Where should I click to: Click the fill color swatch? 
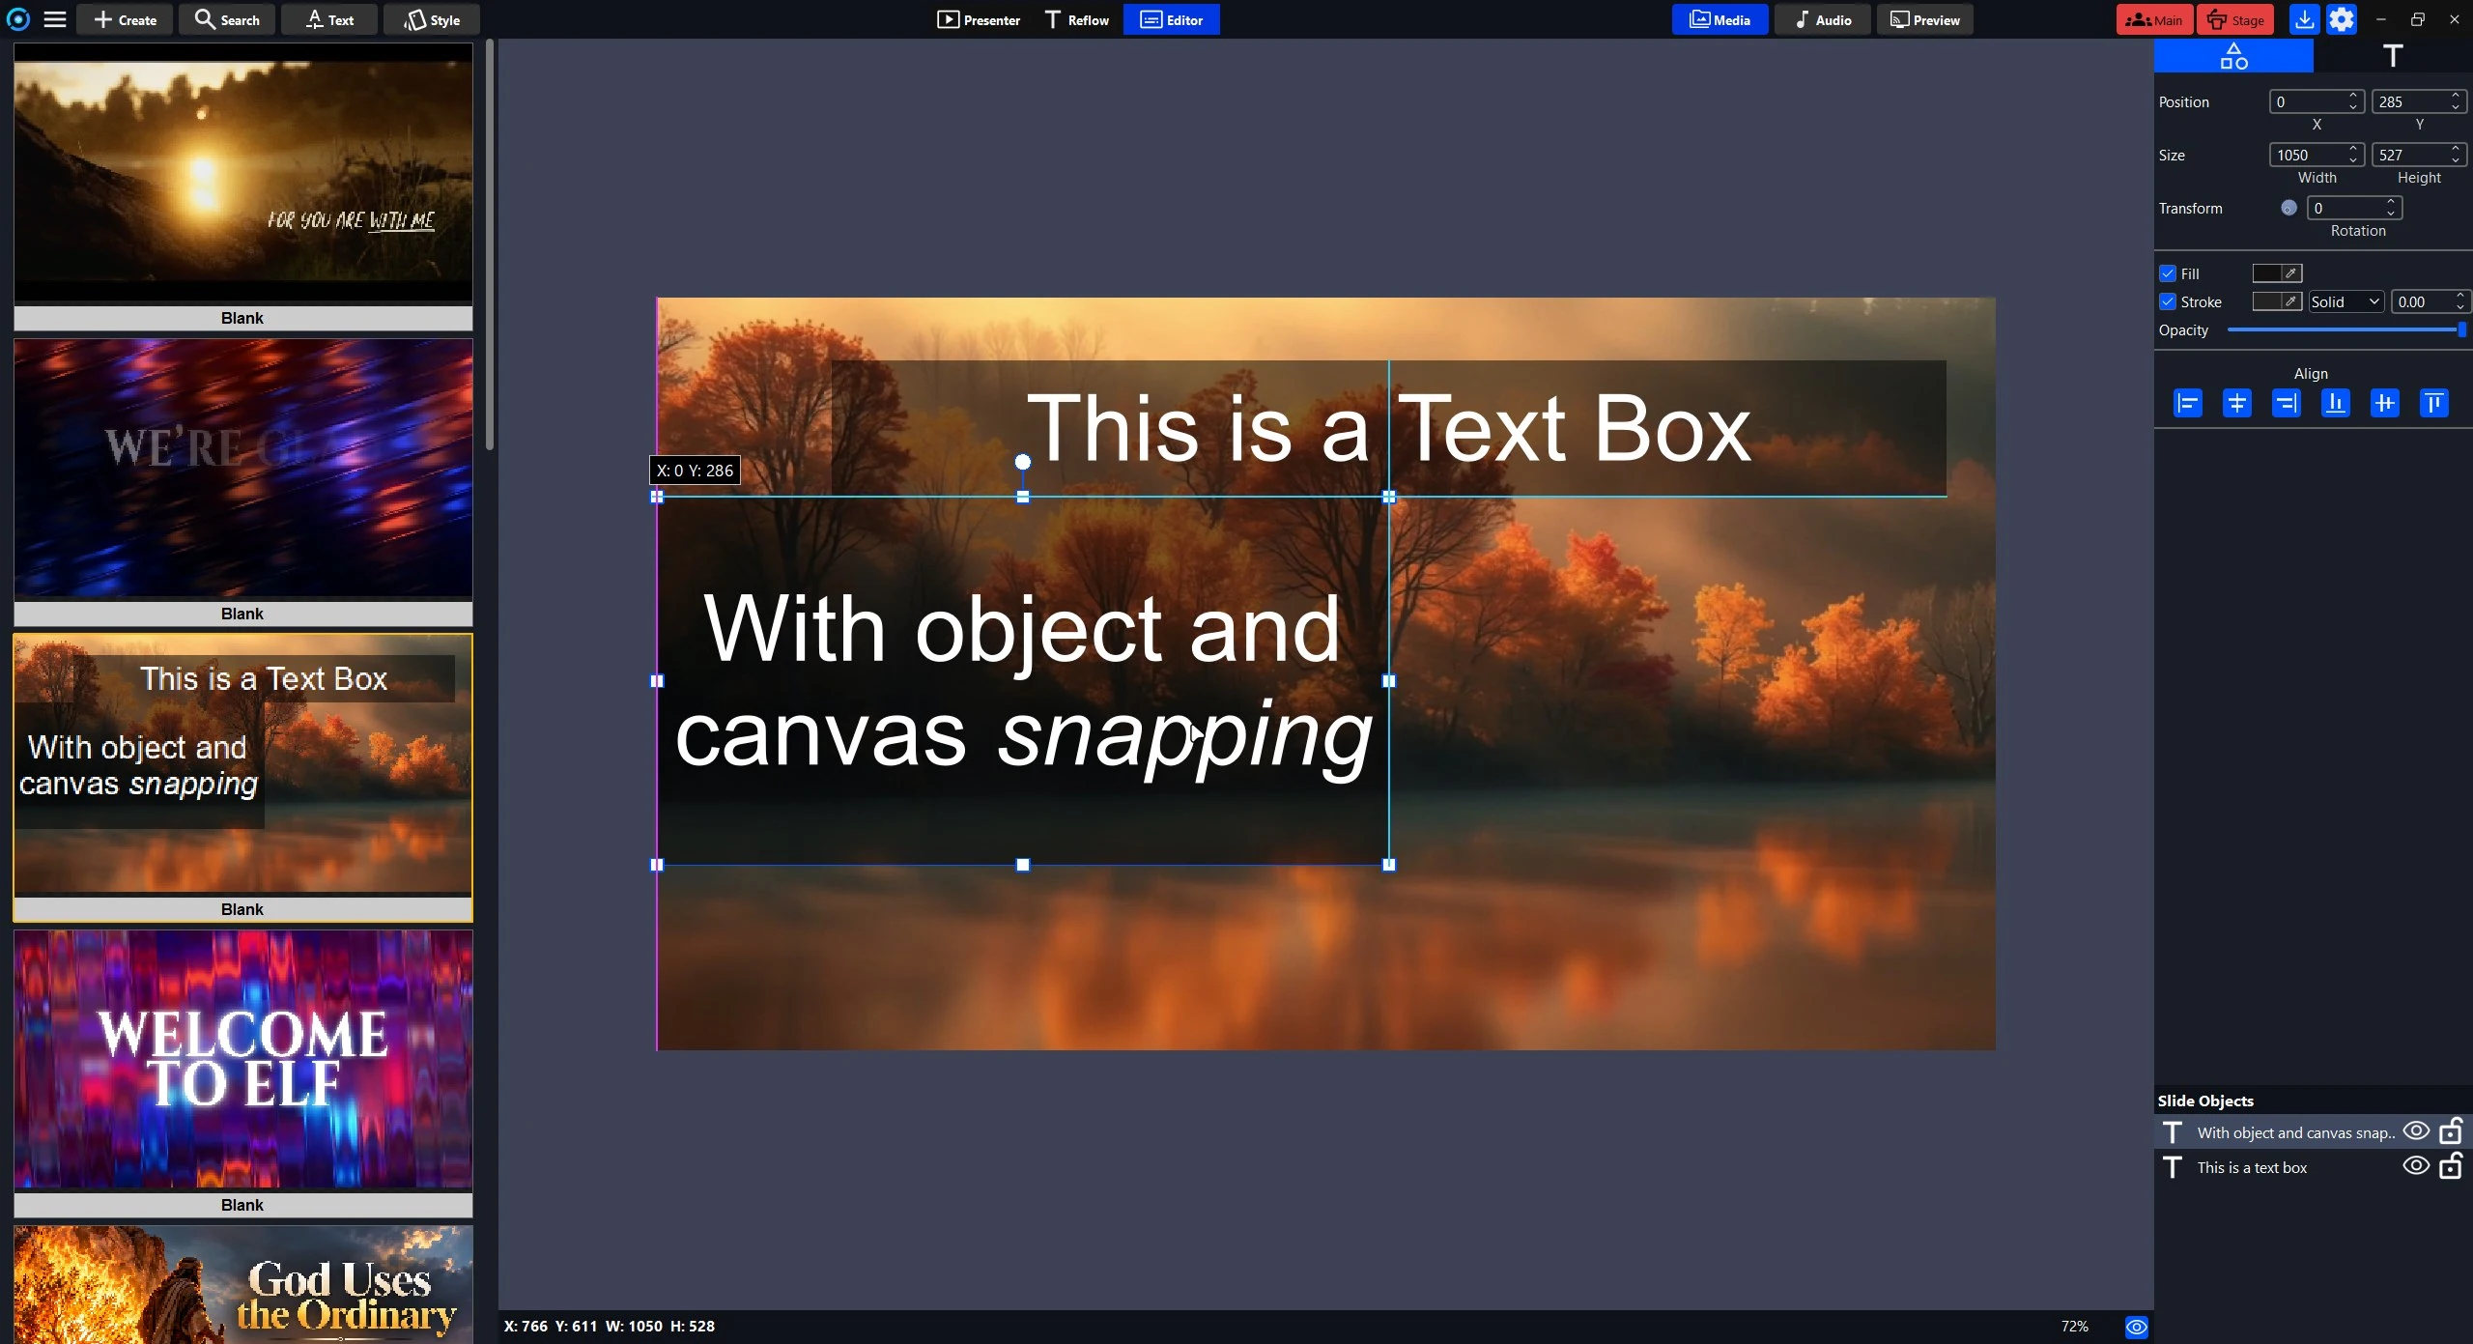2266,273
